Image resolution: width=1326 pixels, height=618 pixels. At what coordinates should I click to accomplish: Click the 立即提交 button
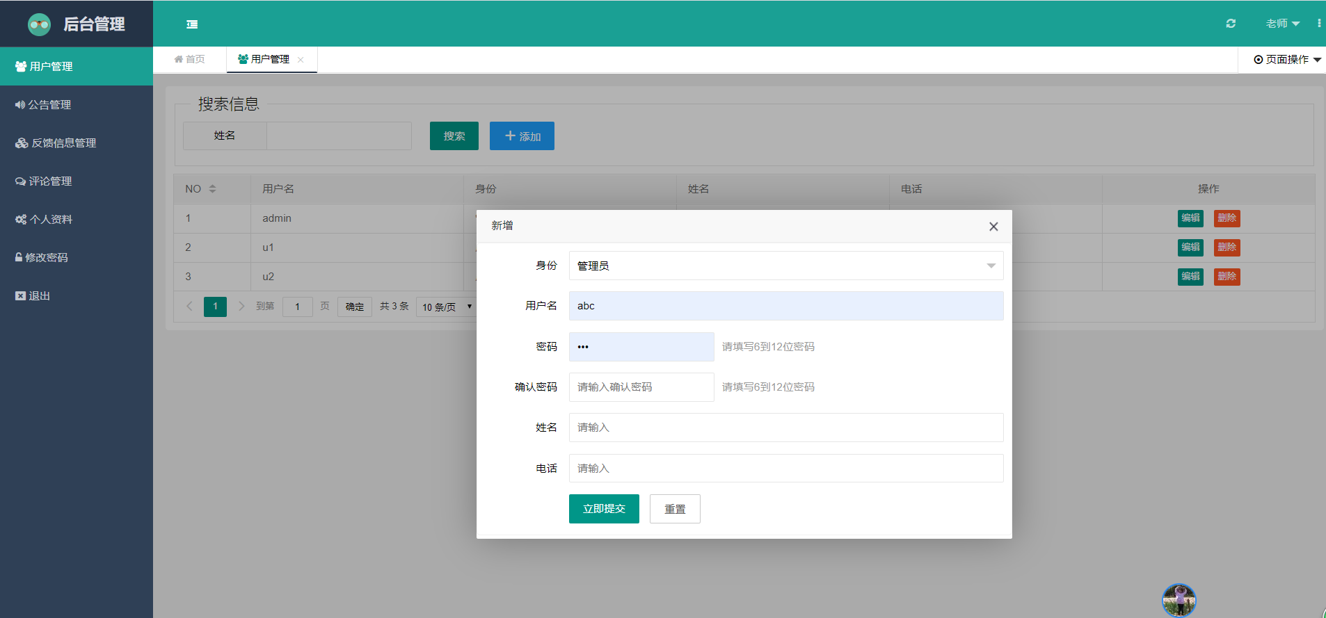click(604, 509)
